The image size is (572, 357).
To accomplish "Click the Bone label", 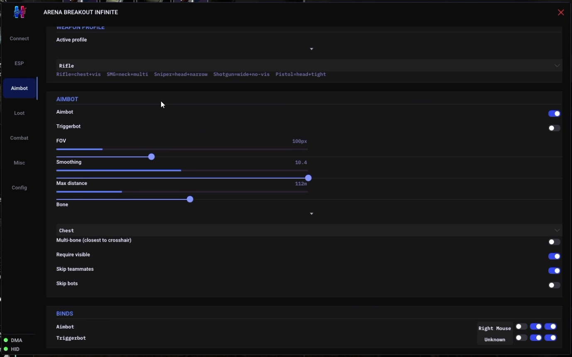I will (x=62, y=204).
